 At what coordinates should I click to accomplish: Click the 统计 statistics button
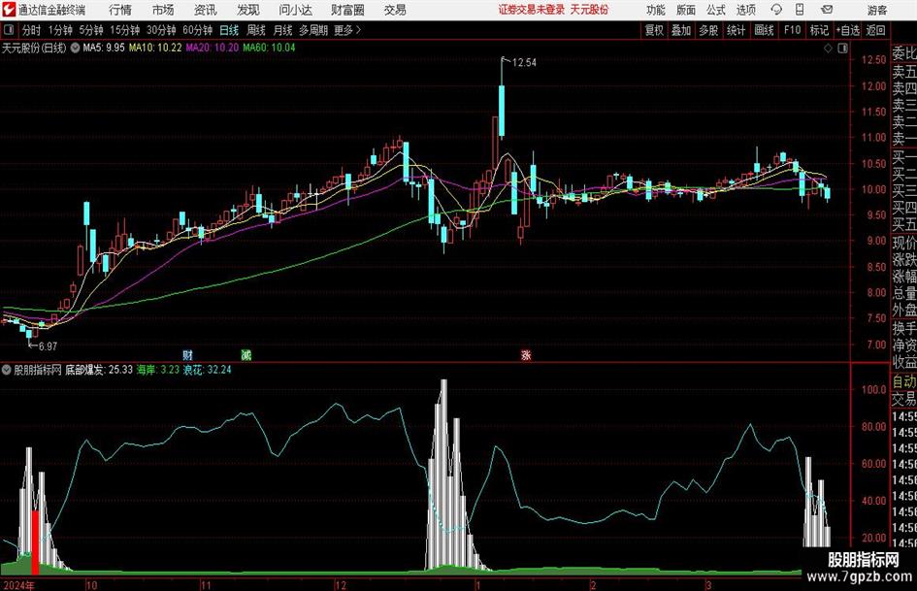(736, 30)
